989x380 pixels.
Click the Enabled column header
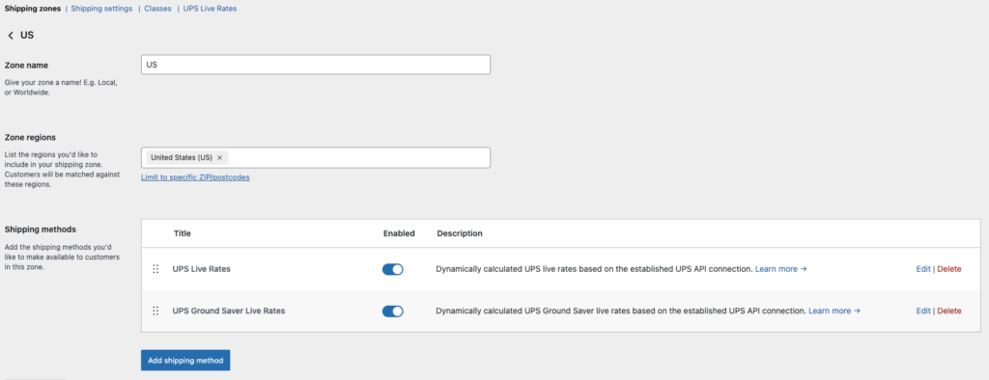[x=399, y=233]
